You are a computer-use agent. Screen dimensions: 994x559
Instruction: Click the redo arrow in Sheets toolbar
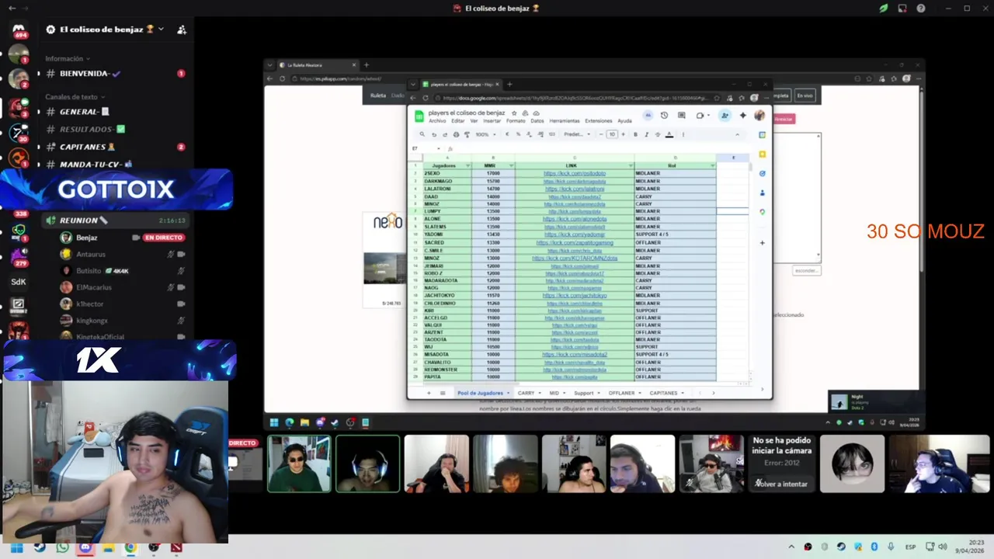point(445,134)
